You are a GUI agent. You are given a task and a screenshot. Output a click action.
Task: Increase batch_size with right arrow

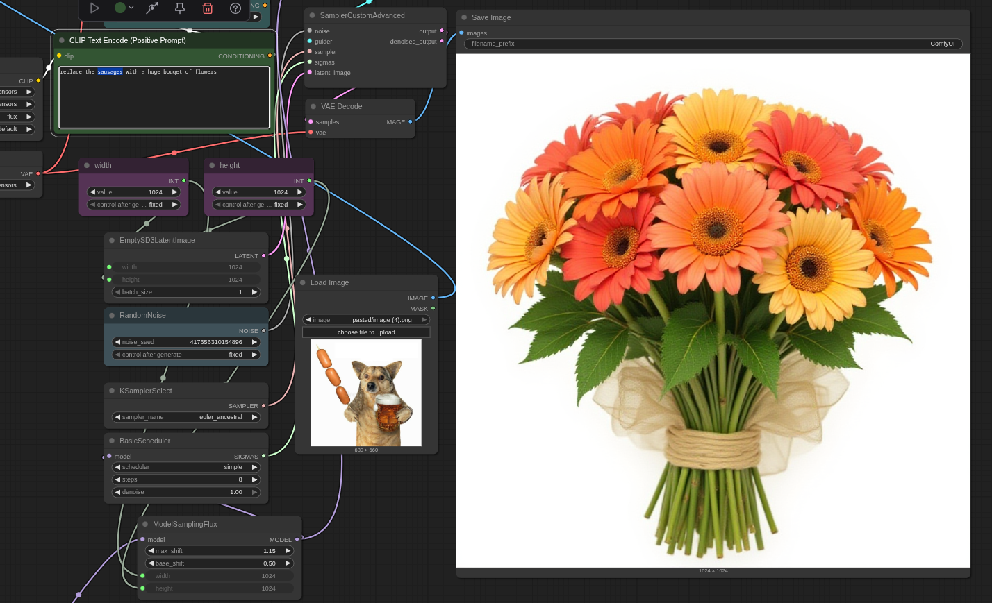(x=254, y=292)
